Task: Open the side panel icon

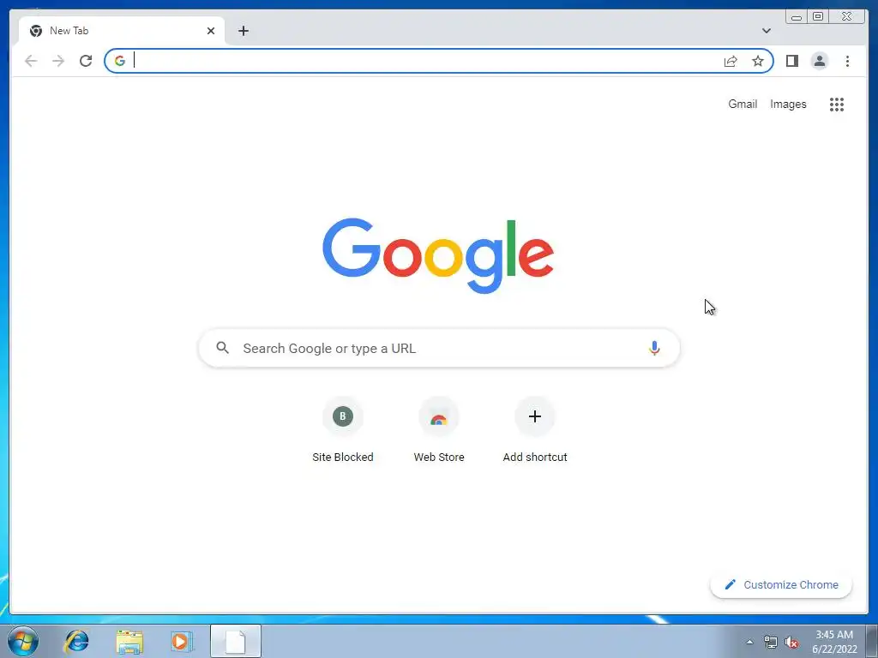Action: coord(791,61)
